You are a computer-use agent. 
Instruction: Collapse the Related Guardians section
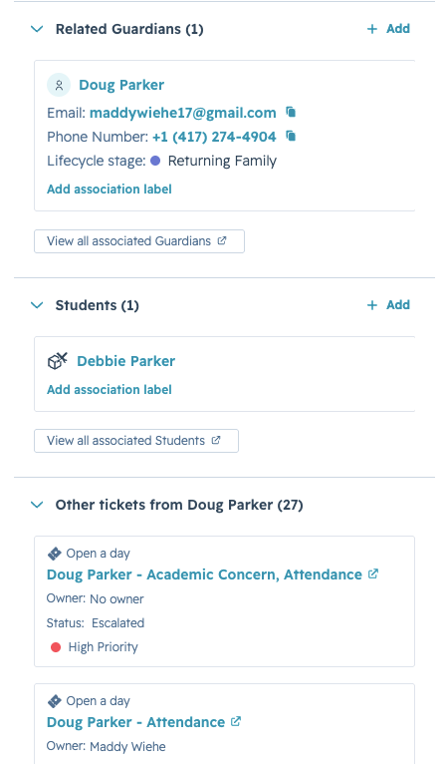(x=37, y=29)
